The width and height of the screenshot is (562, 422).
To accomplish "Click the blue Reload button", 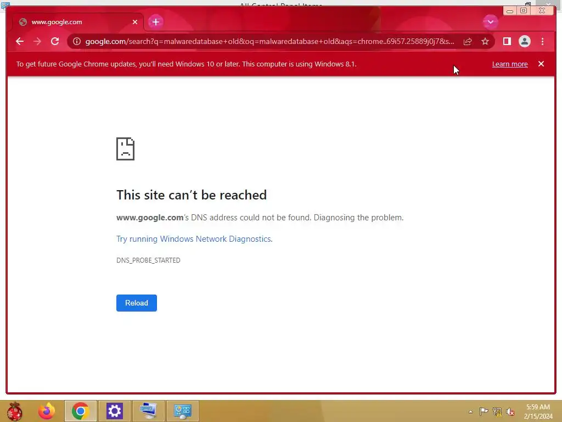I will pyautogui.click(x=137, y=303).
